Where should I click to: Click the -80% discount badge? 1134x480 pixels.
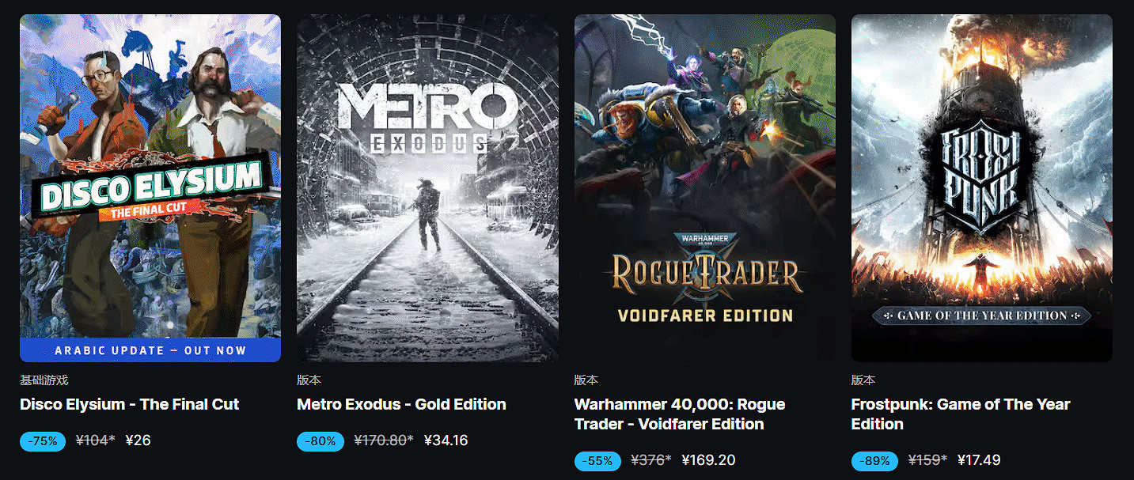pyautogui.click(x=320, y=440)
